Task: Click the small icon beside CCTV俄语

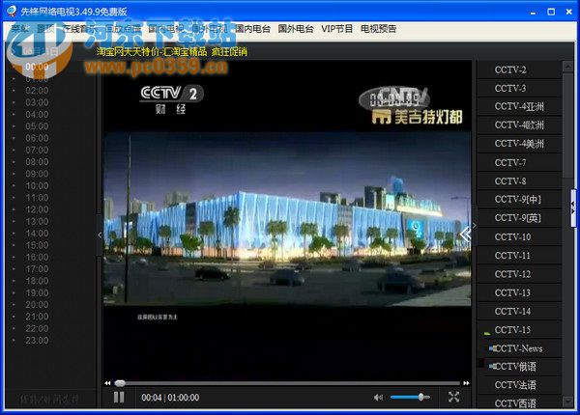Action: pyautogui.click(x=492, y=367)
